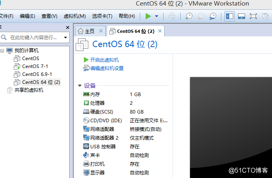The image size is (272, 178).
Task: Open the 编辑(E) menu
Action: [x=27, y=16]
